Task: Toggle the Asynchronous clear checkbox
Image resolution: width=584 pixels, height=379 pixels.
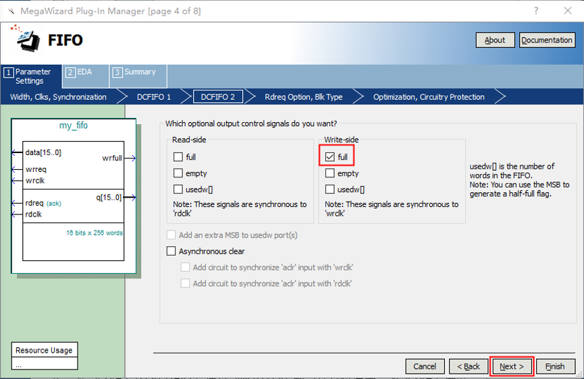Action: [171, 252]
